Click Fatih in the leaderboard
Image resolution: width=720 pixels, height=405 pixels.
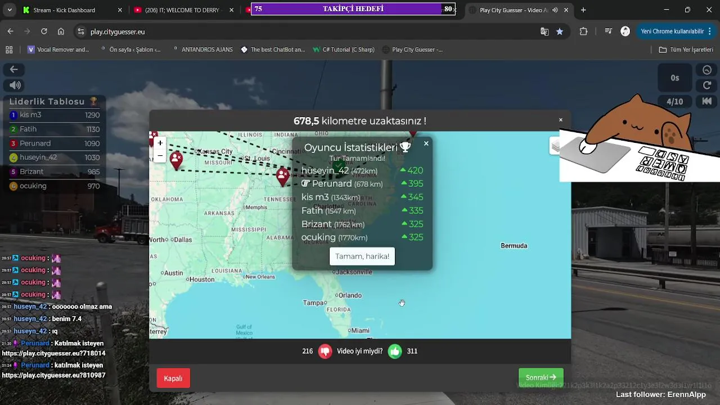[x=55, y=129]
